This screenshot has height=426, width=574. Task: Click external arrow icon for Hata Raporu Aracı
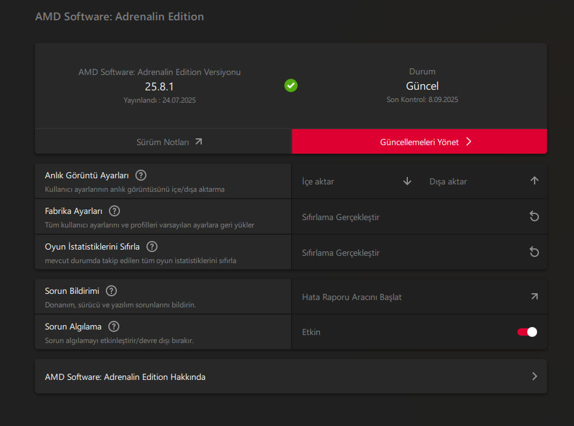click(535, 296)
